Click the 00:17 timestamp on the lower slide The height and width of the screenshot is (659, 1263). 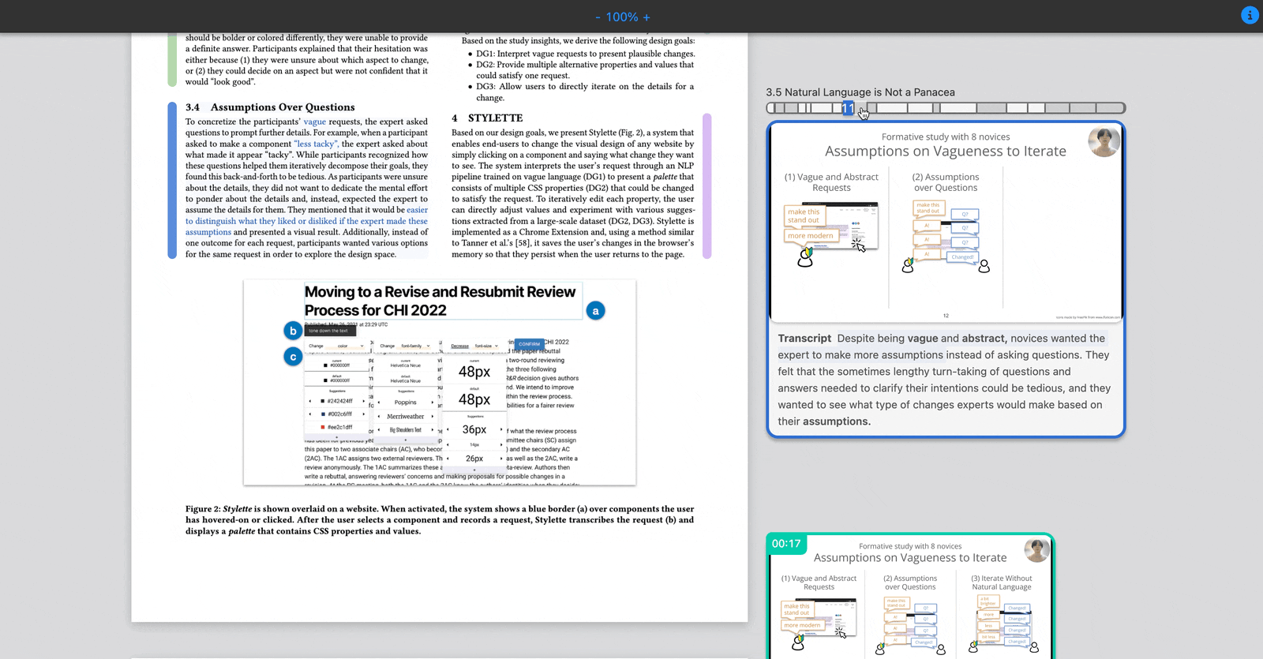tap(786, 543)
